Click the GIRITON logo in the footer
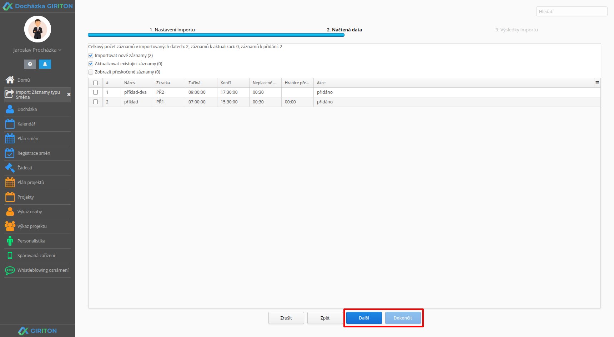The image size is (614, 337). (x=37, y=331)
